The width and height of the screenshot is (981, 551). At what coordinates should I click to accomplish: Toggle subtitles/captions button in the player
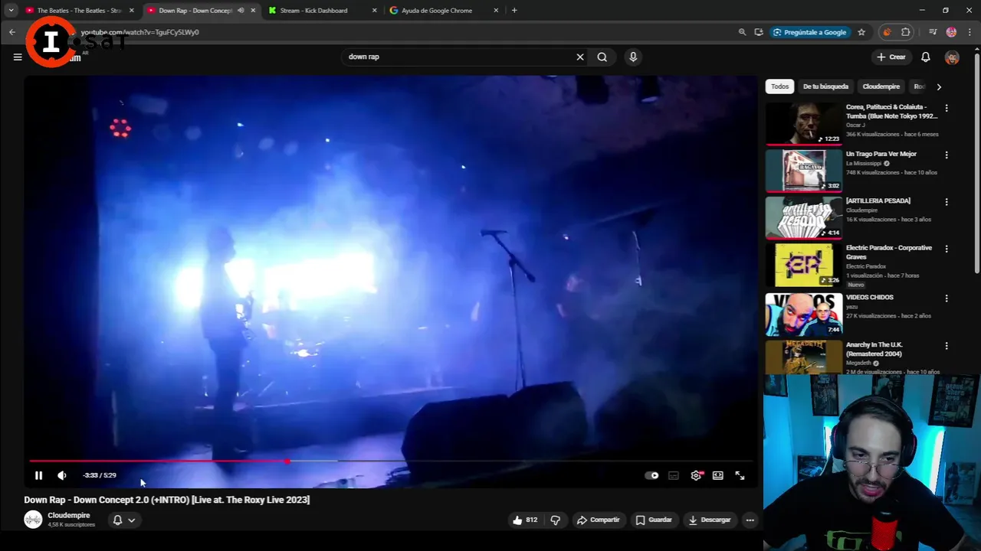click(674, 475)
